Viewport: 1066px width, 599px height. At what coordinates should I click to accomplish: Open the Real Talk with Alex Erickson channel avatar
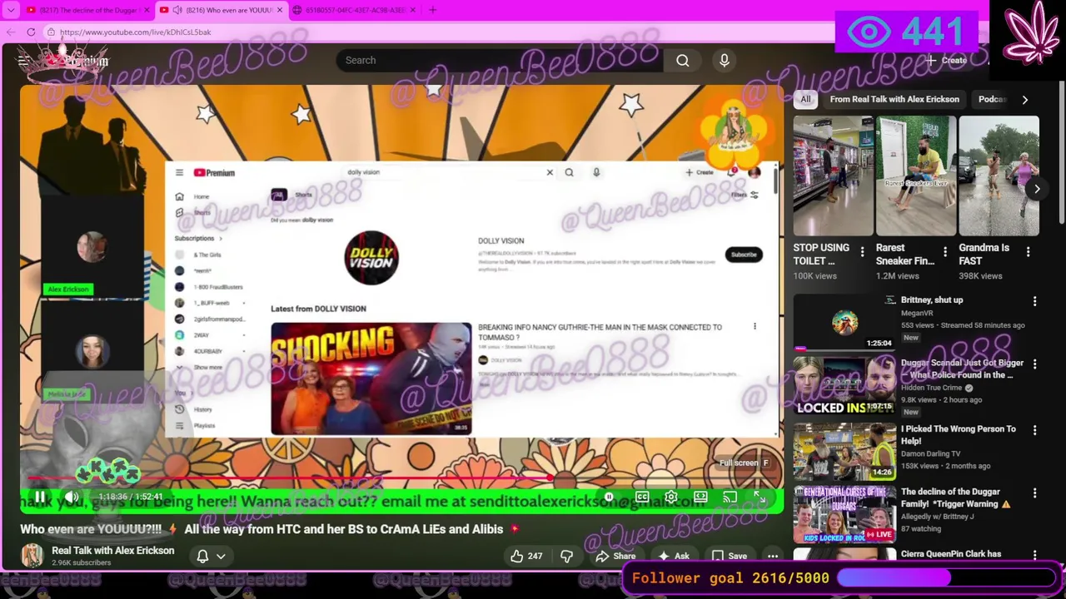click(32, 555)
